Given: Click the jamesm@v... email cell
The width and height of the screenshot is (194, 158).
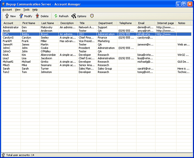Looking at the screenshot, I should click(145, 44).
